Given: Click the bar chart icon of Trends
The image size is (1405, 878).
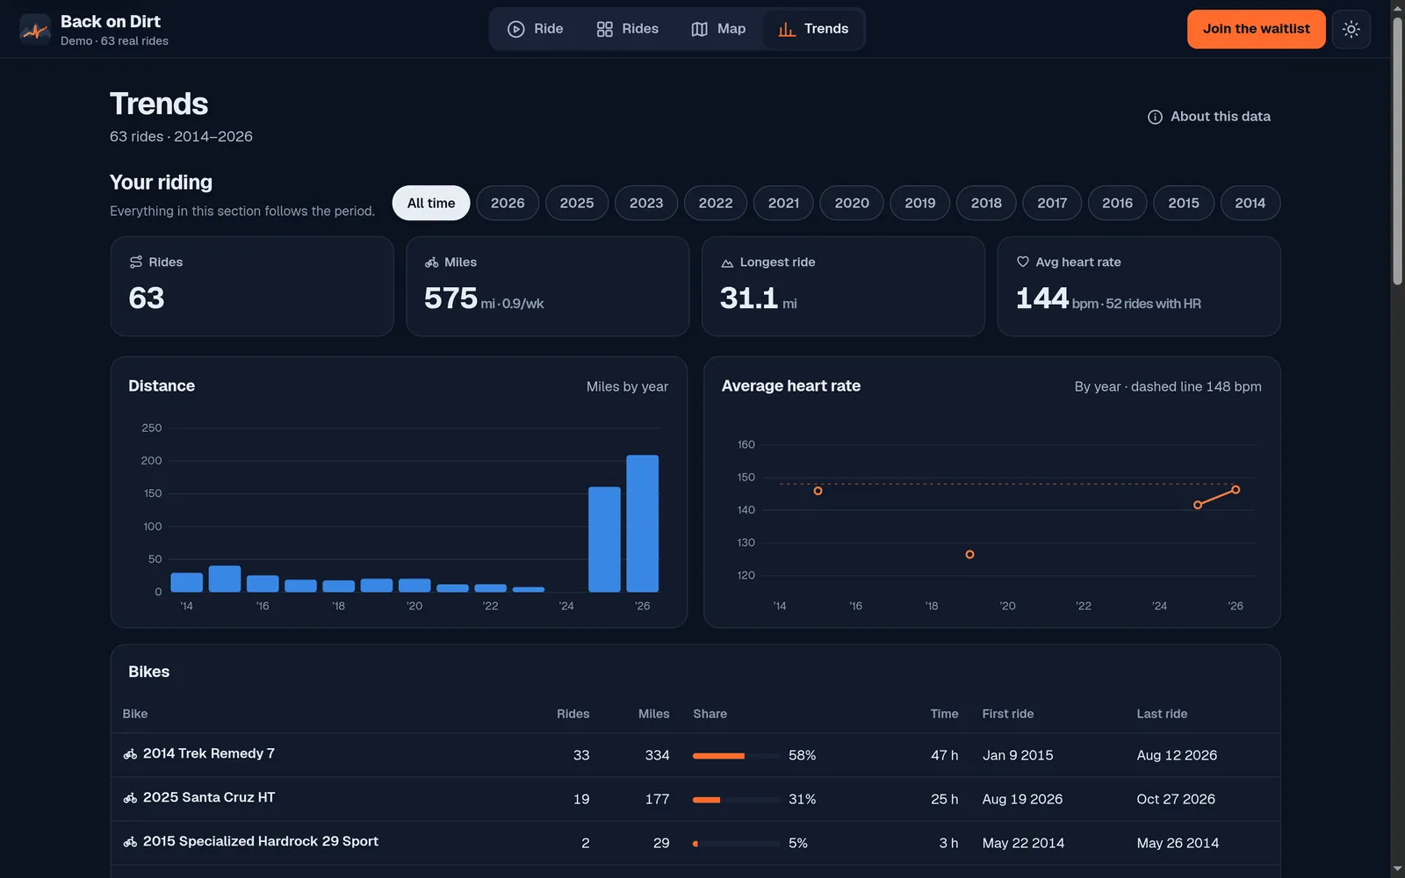Looking at the screenshot, I should (787, 29).
